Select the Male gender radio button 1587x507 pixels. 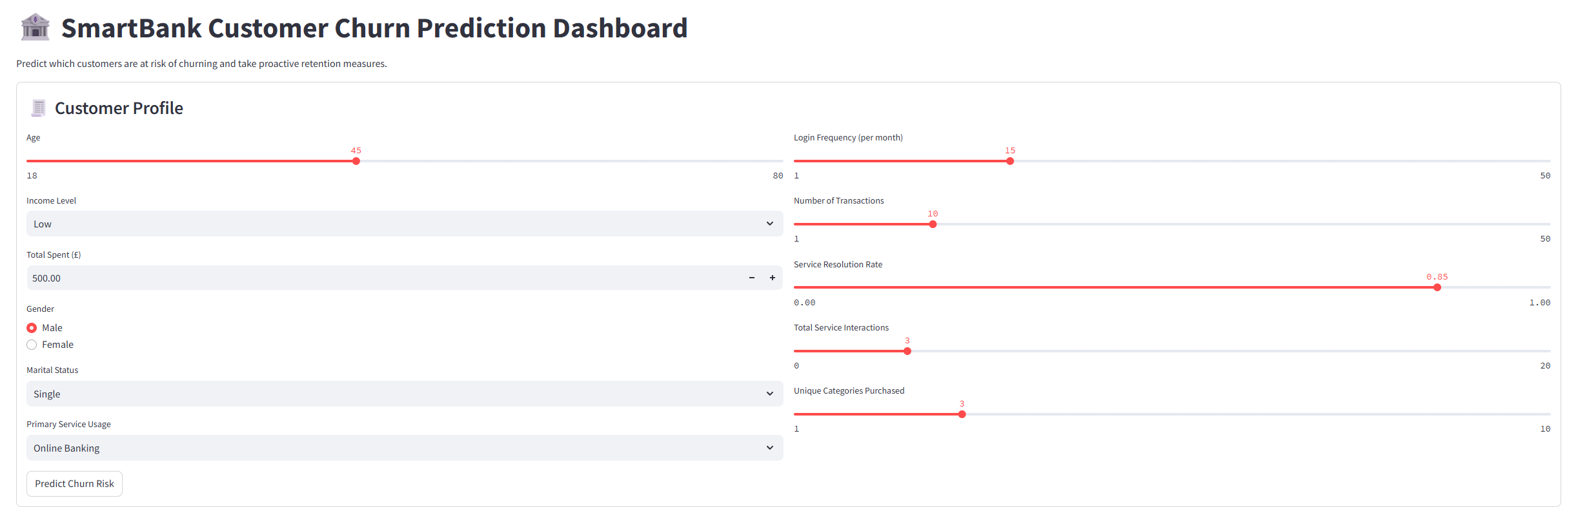click(x=32, y=328)
